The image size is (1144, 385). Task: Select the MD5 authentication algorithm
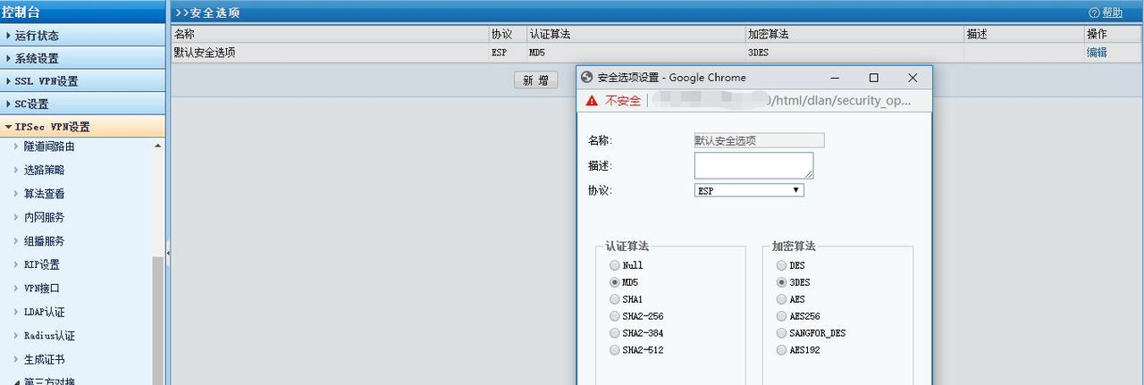(614, 282)
